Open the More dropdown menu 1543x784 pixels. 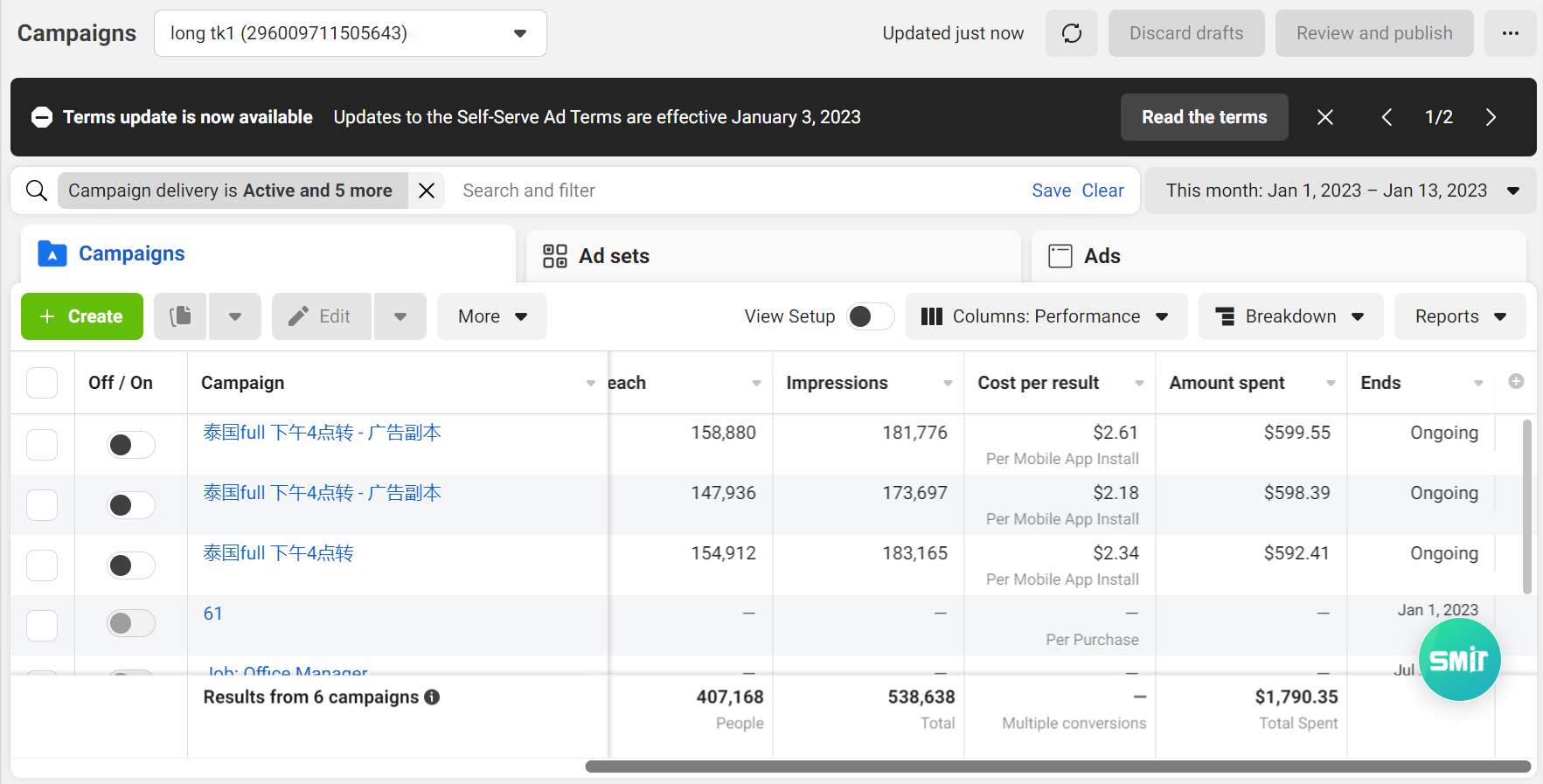[492, 316]
